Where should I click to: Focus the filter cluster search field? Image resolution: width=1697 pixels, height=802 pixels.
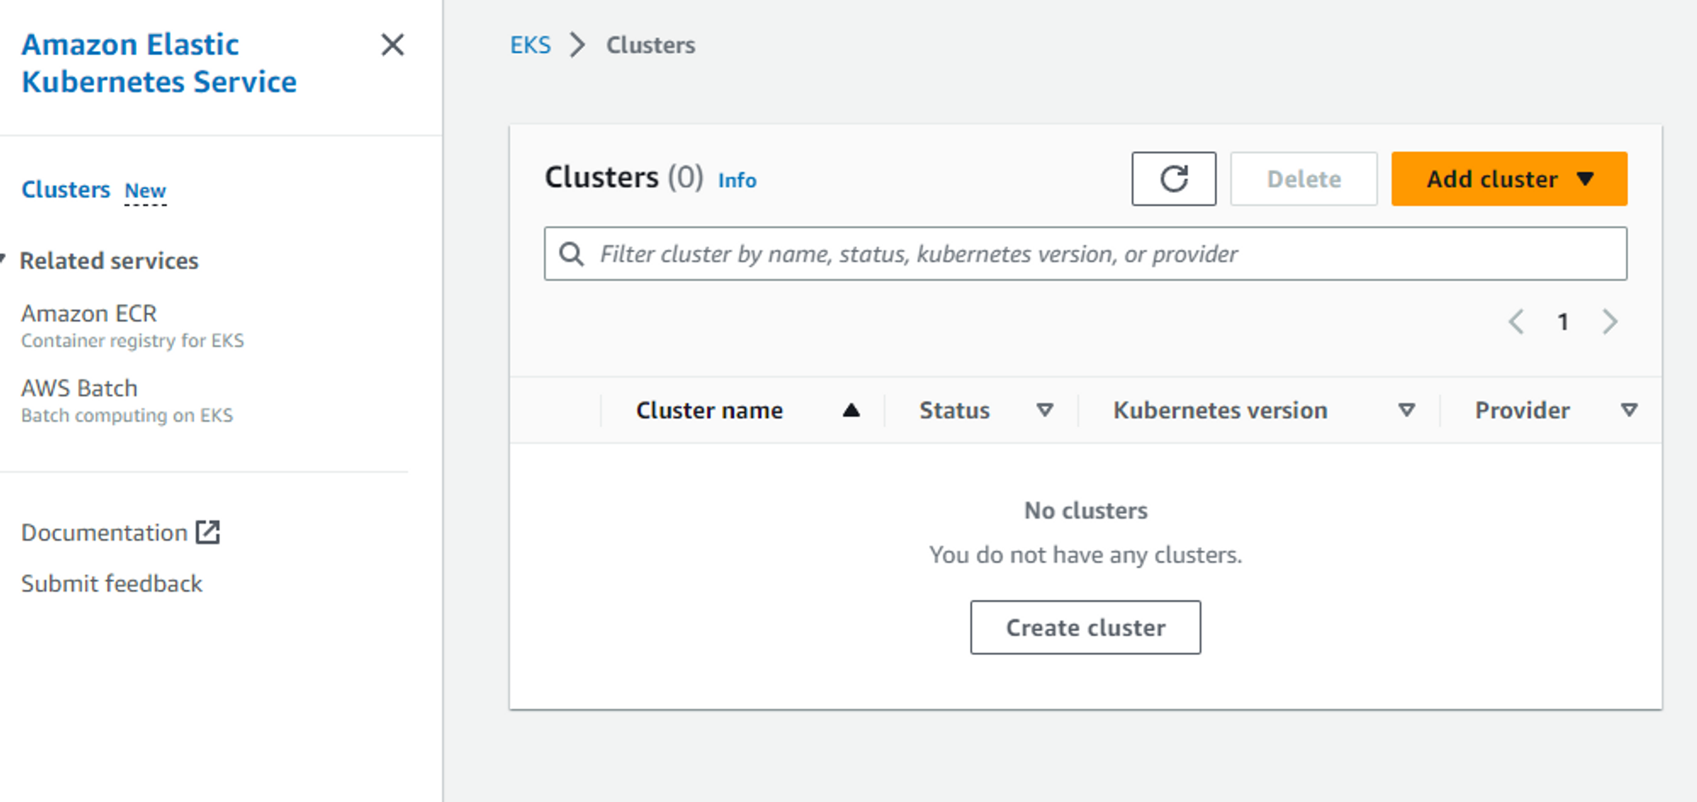pos(1085,254)
